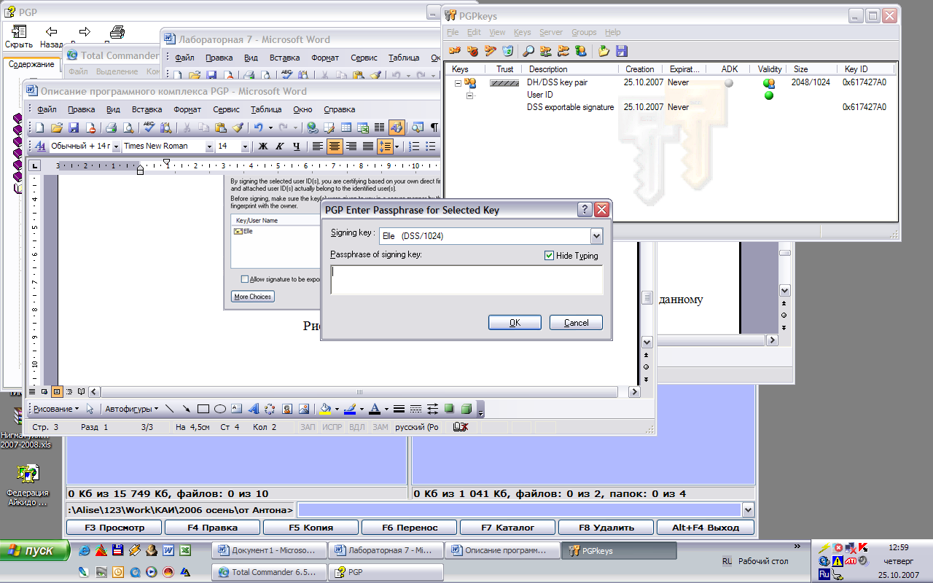This screenshot has height=583, width=933.
Task: Click the font color A in drawing toolbar
Action: [374, 409]
